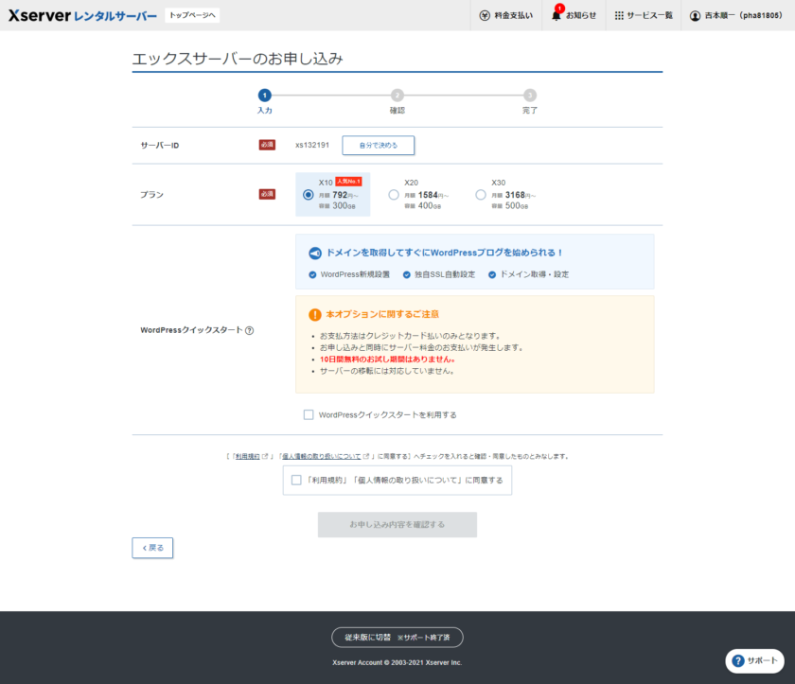Click step 2 確認 progress marker

(x=397, y=96)
